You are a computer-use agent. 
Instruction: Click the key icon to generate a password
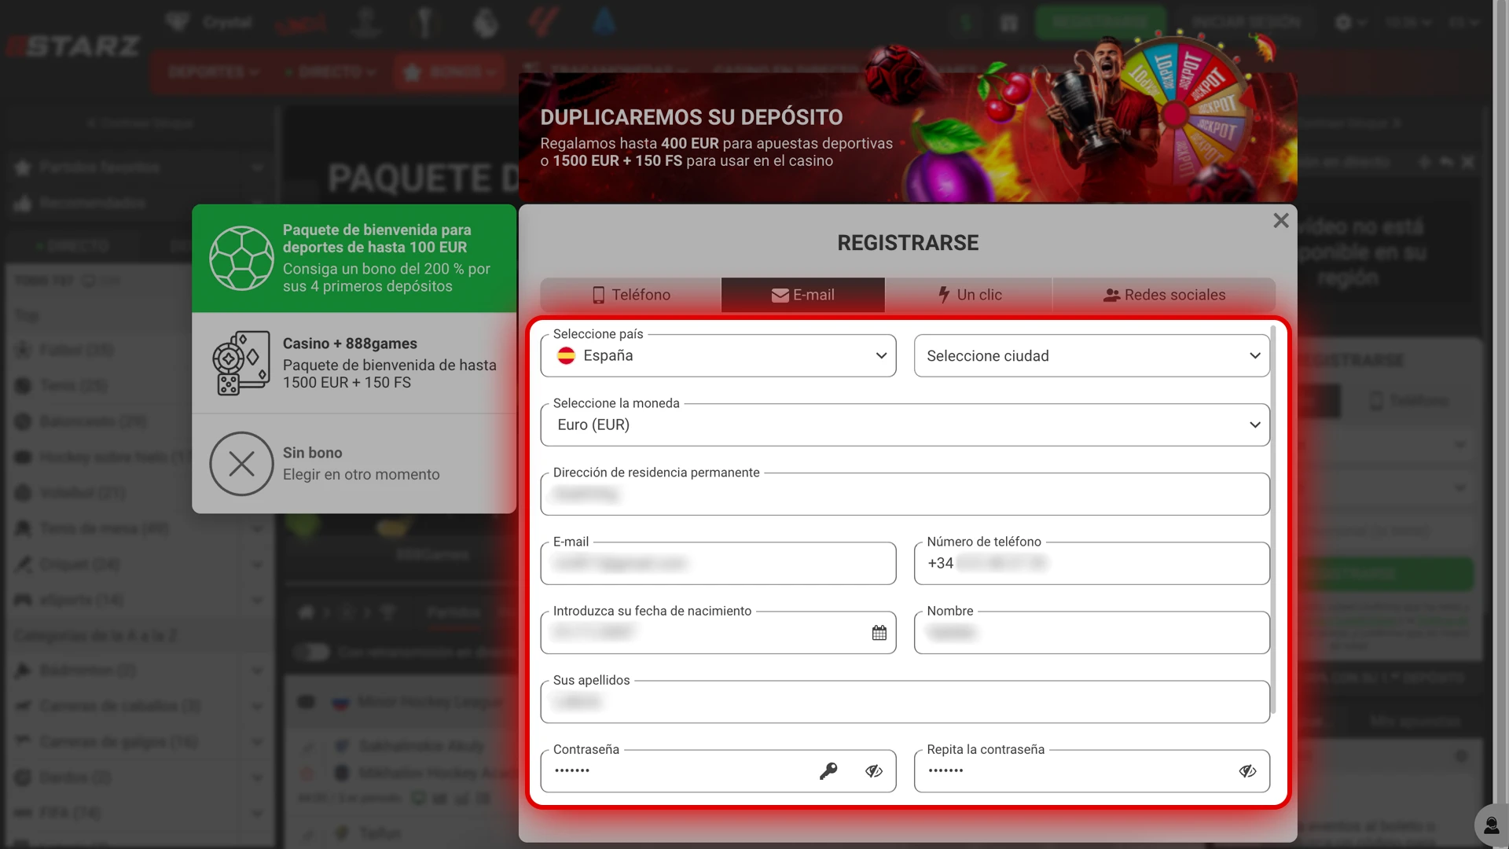[x=828, y=771]
